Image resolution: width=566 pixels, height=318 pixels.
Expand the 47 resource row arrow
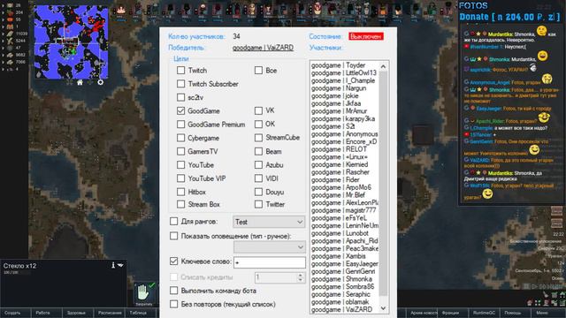pyautogui.click(x=4, y=48)
